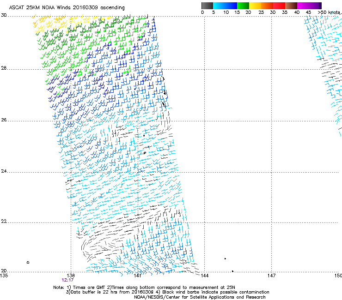Click the brown 35-40 knots legend color
342x300 pixels.
291,6
